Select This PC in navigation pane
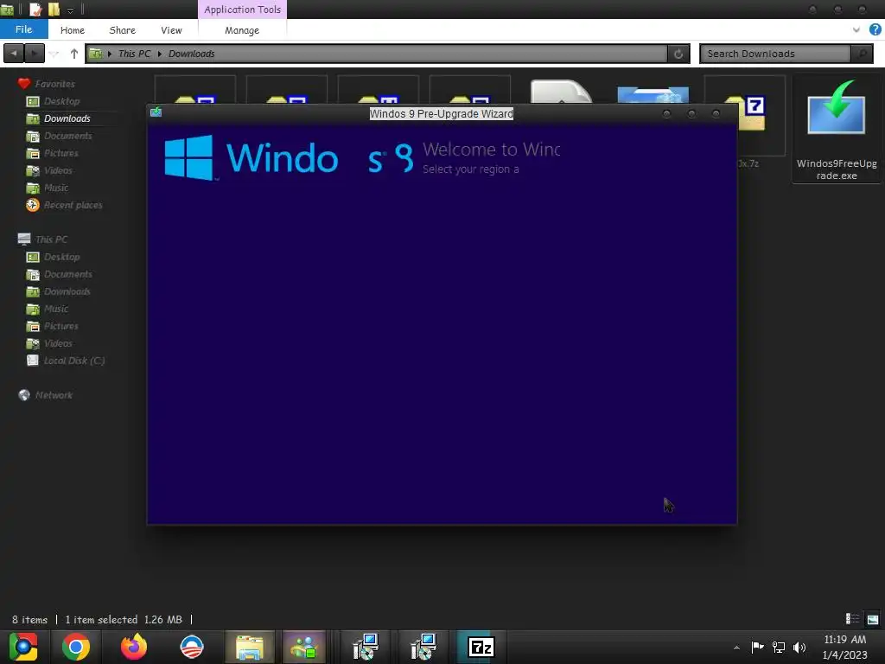The height and width of the screenshot is (664, 885). 43,239
